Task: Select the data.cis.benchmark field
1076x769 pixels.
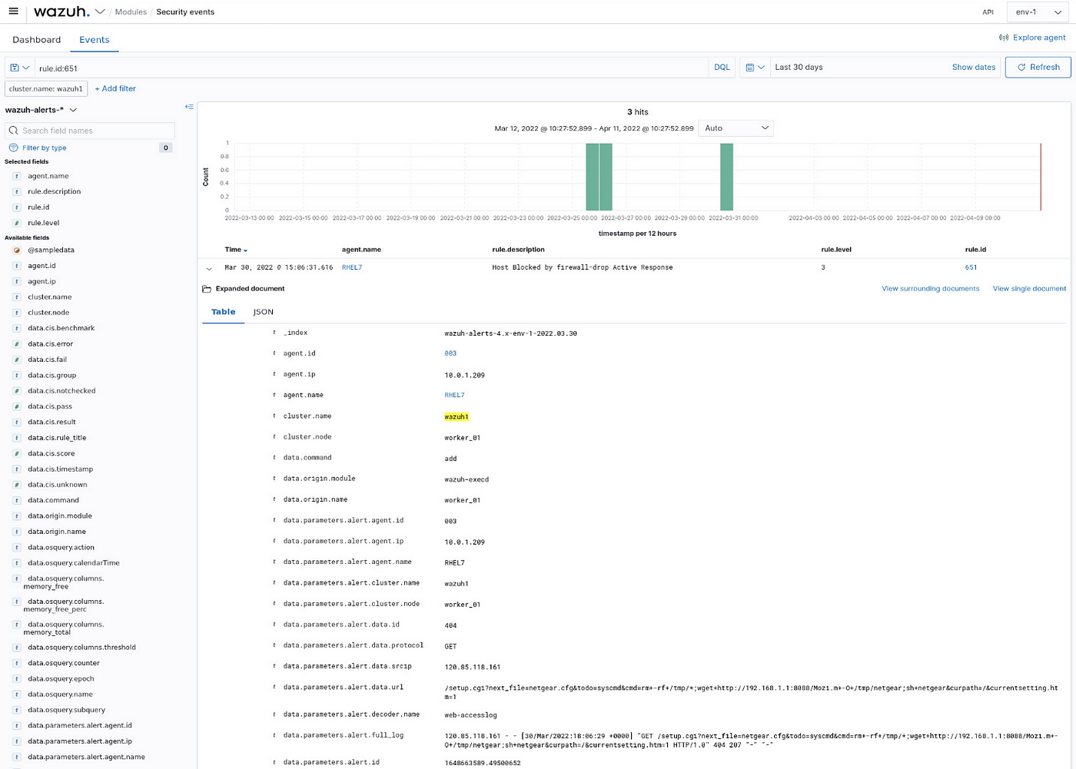Action: (61, 328)
